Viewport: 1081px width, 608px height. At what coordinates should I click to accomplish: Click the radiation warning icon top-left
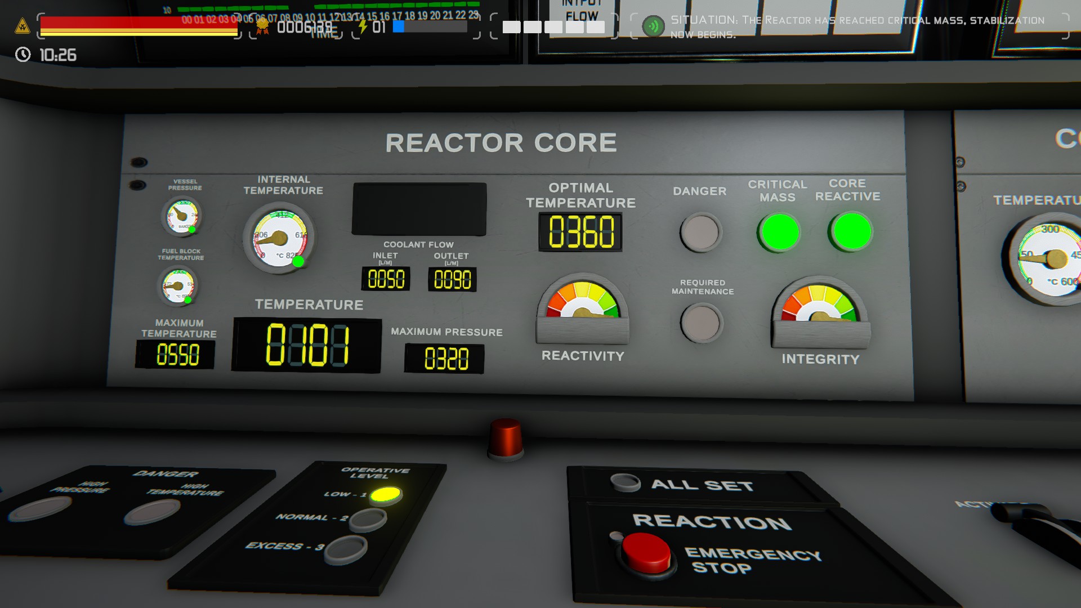(x=22, y=26)
